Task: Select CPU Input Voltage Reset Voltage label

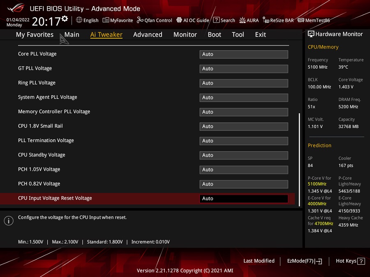Action: point(55,198)
